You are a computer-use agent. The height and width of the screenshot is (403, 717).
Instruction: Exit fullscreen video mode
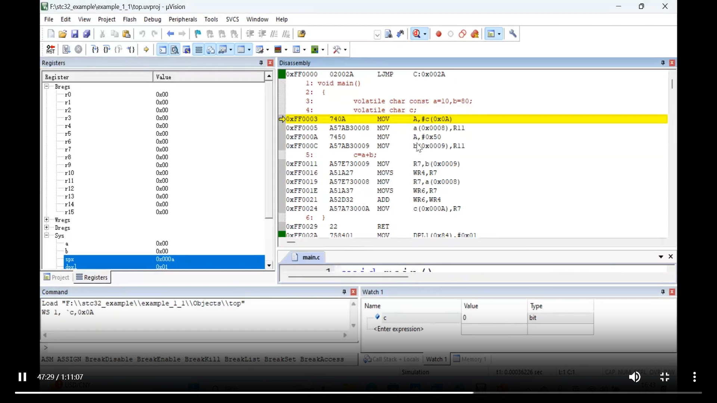[665, 377]
